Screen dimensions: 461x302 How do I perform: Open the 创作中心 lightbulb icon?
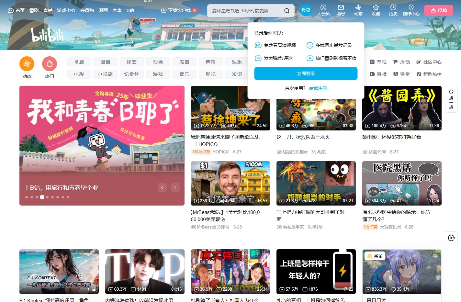(x=411, y=10)
